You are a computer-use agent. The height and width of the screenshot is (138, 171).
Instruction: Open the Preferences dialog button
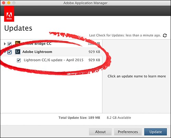point(128,132)
